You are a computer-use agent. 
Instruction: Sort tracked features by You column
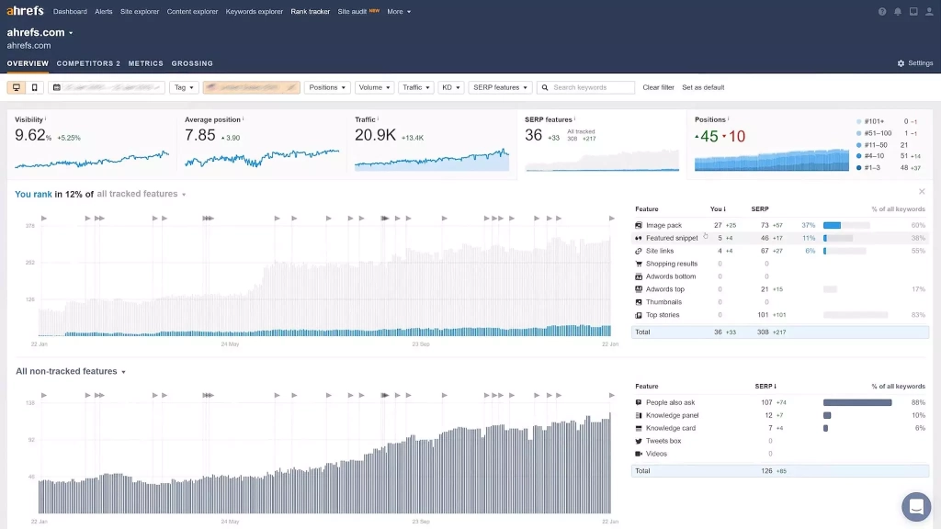(x=718, y=209)
